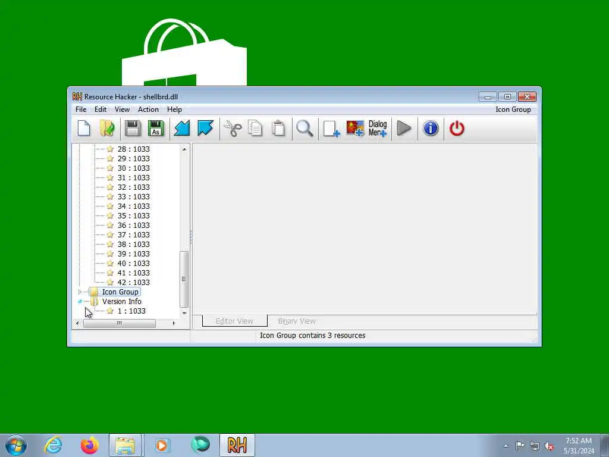The image size is (609, 457).
Task: Click the Add image resource icon
Action: pos(355,129)
